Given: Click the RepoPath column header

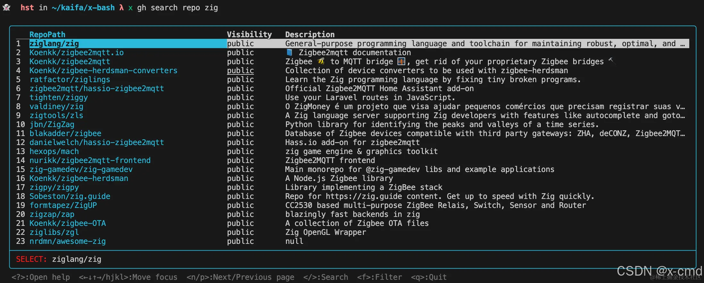Looking at the screenshot, I should coord(47,35).
